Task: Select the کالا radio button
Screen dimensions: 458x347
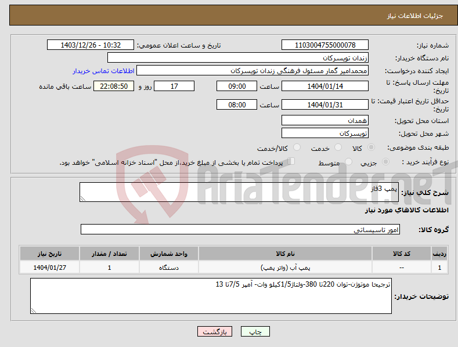Action: click(371, 147)
